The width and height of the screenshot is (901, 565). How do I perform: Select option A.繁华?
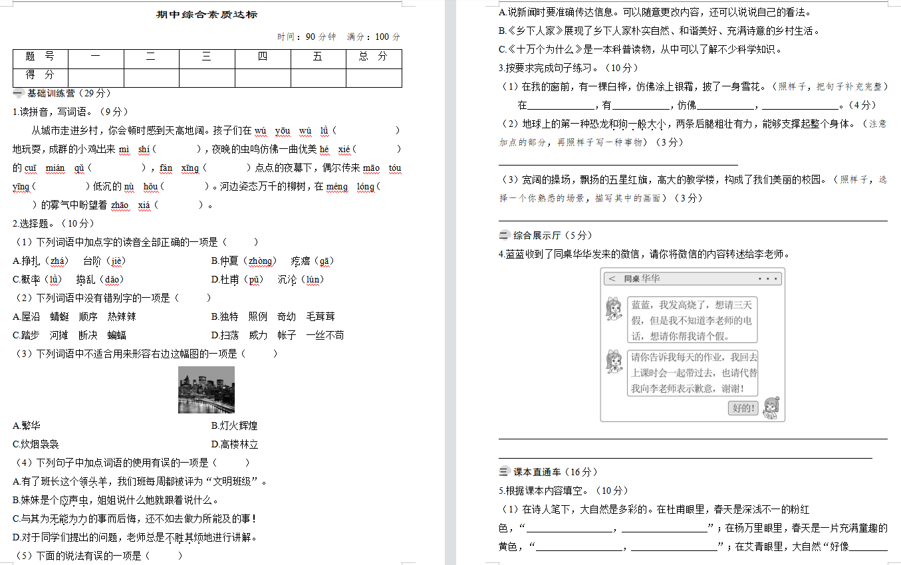(27, 425)
